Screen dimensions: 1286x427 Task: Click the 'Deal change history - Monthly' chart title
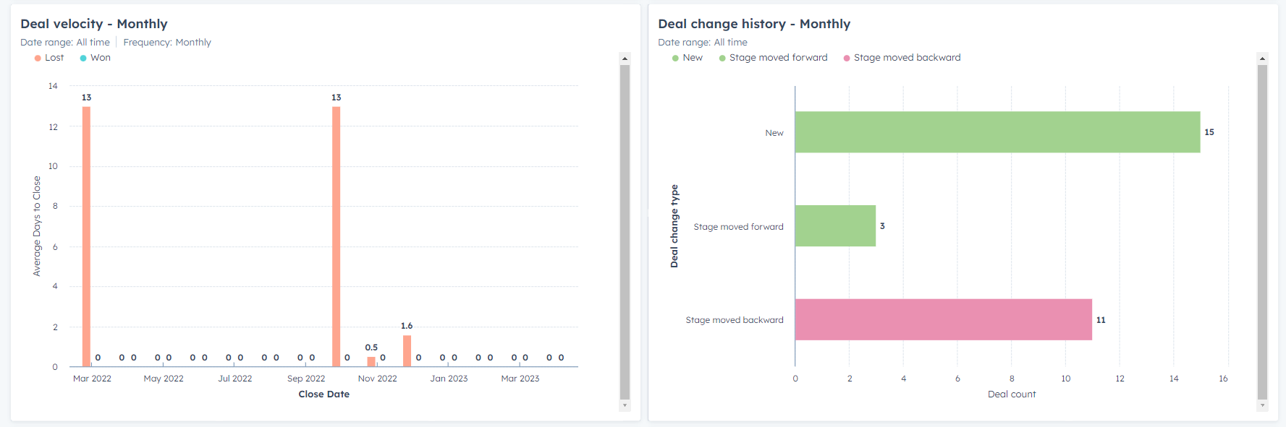[x=754, y=23]
